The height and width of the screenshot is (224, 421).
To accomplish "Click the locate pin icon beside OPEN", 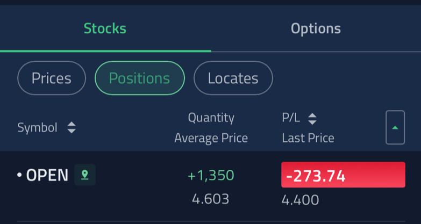I will pos(85,175).
